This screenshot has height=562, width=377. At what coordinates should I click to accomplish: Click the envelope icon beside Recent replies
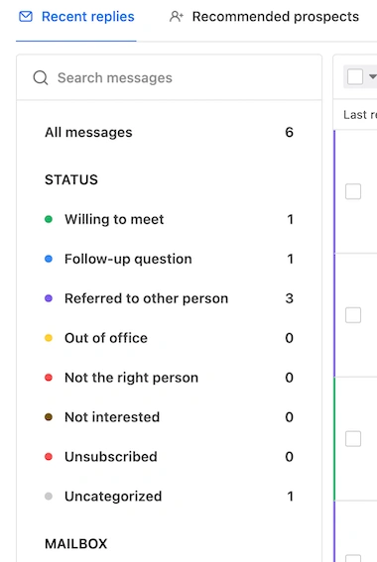pyautogui.click(x=26, y=17)
